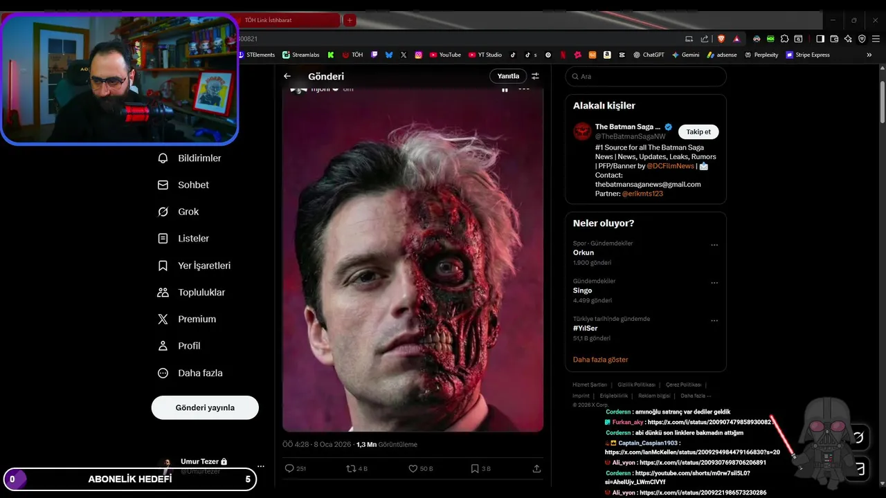Image resolution: width=886 pixels, height=498 pixels.
Task: Open Premium in the sidebar
Action: click(187, 319)
